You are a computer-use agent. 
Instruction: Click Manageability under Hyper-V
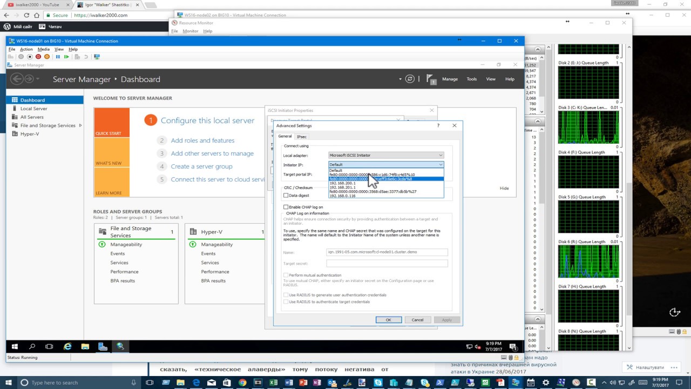click(216, 244)
